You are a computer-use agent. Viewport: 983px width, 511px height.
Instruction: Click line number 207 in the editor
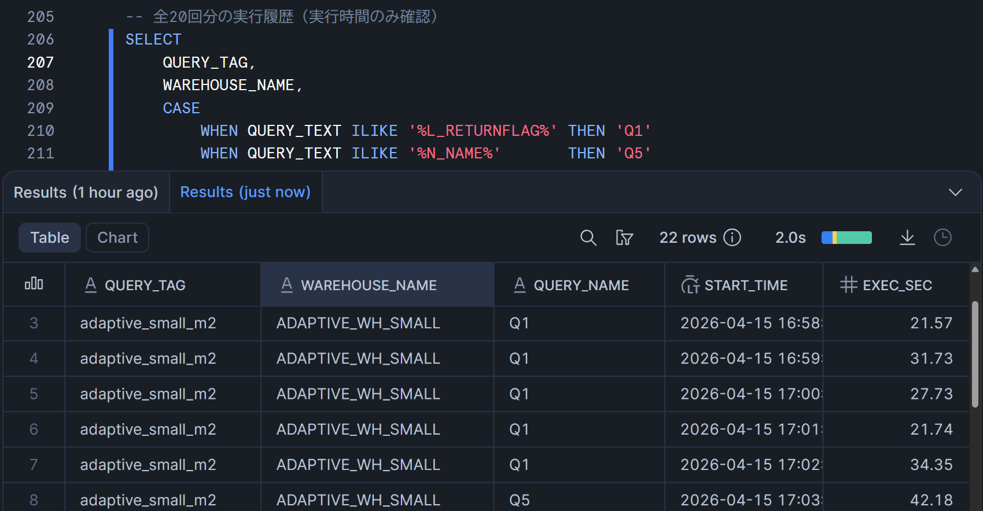click(x=41, y=62)
